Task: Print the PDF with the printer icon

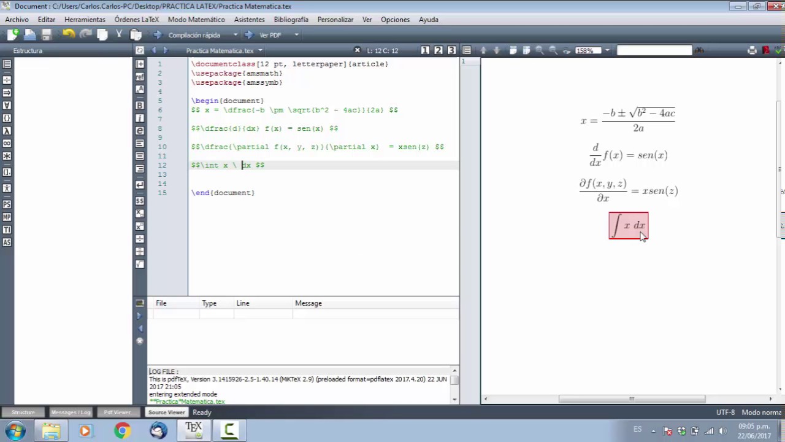Action: coord(752,50)
